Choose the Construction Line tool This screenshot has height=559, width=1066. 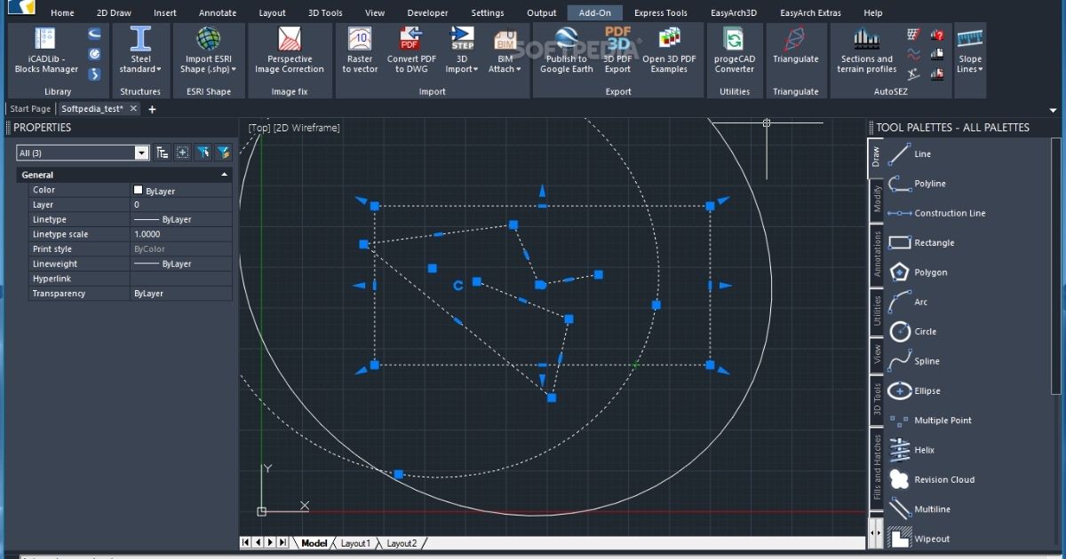coord(936,213)
